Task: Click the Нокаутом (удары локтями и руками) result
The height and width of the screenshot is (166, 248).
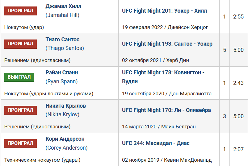Action: (x=49, y=93)
